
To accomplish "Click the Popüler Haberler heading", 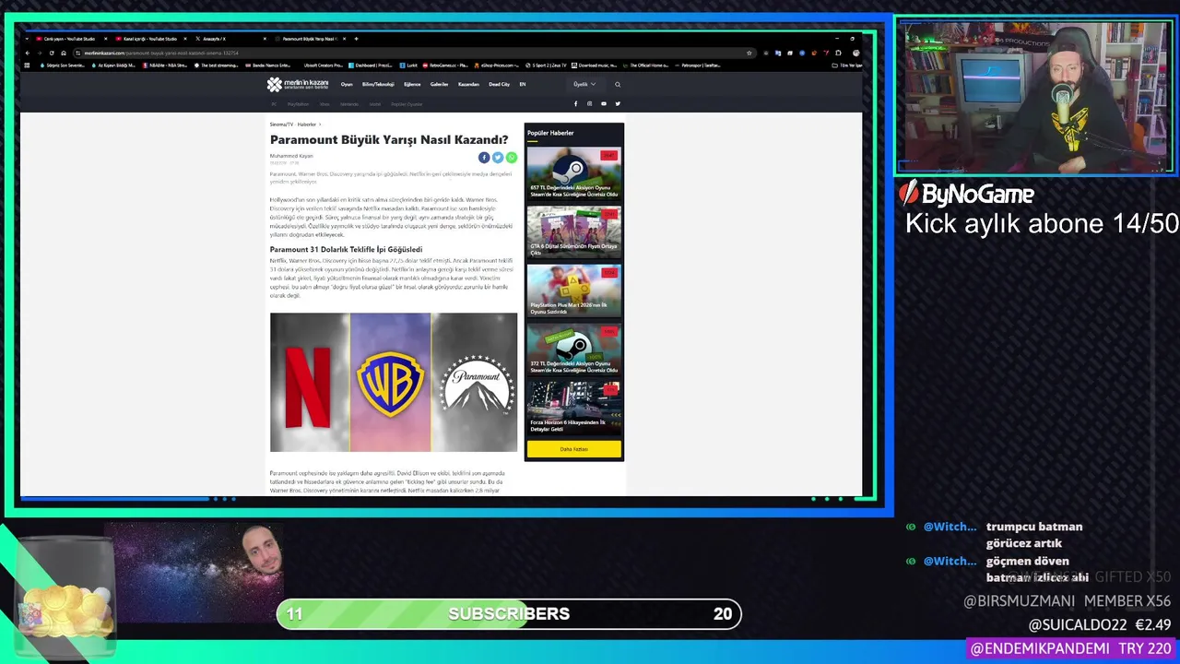I will pos(550,133).
